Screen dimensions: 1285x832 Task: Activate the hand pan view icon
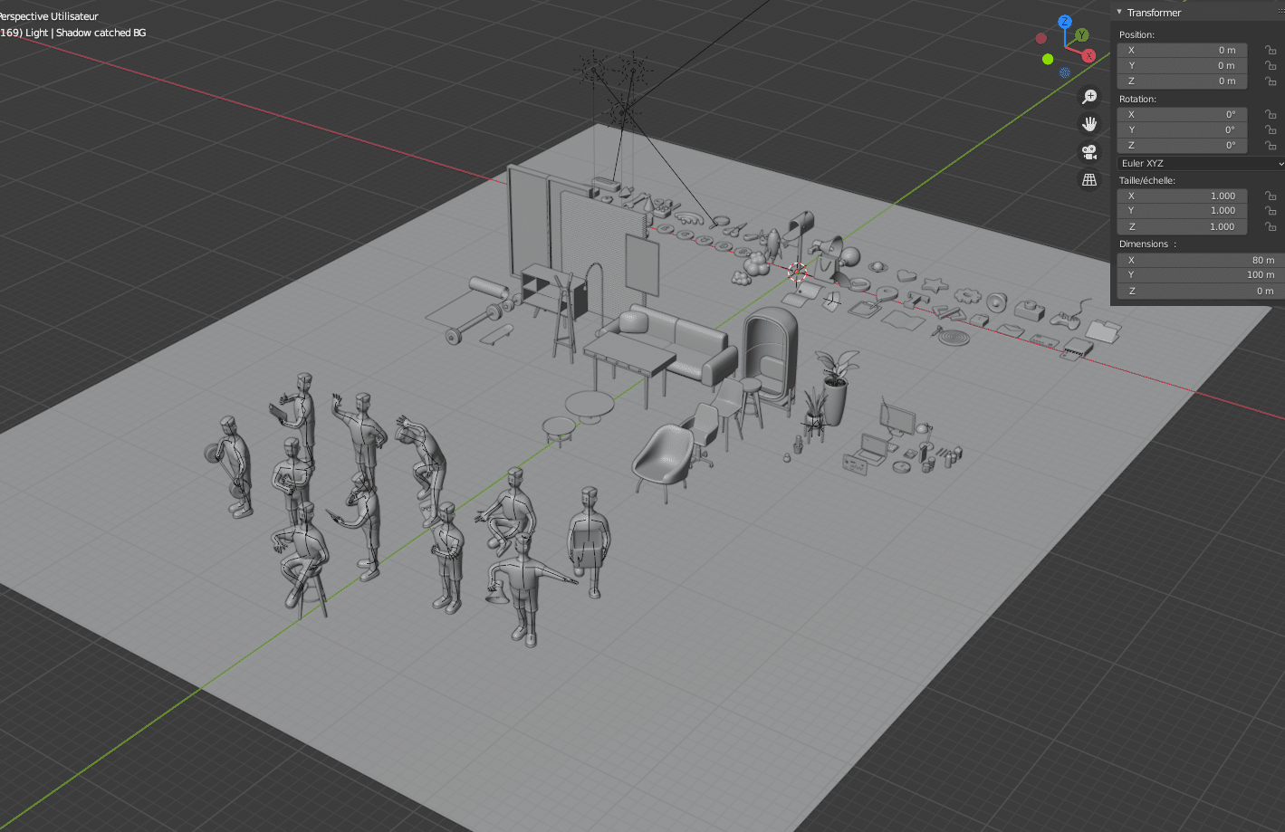click(x=1089, y=124)
